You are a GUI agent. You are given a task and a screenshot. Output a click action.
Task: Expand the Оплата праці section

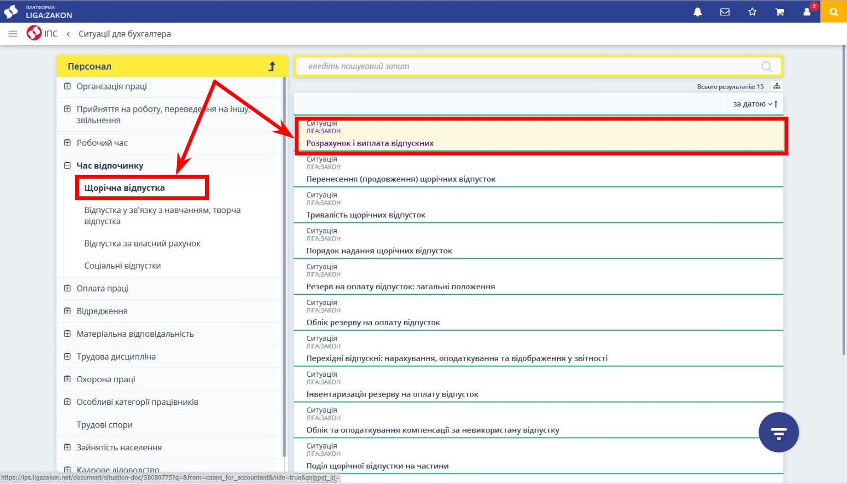(x=67, y=288)
